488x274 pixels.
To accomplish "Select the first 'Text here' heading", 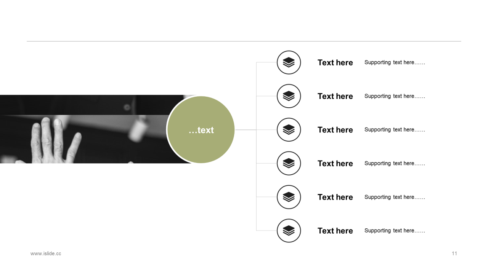I will 335,62.
